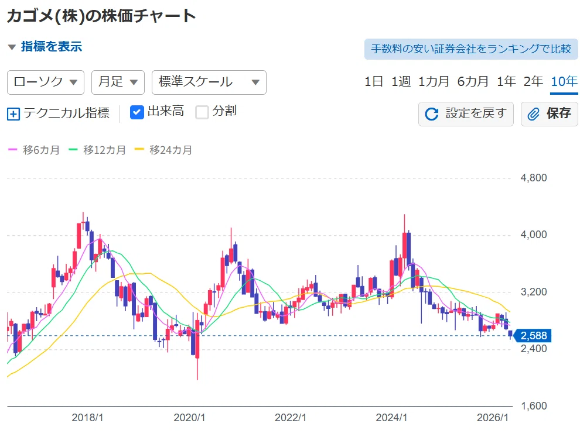Click the 設定を戻す reset button
This screenshot has width=580, height=437.
(x=466, y=113)
